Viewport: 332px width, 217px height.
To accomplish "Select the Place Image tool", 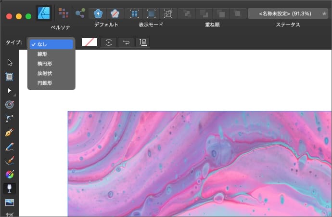I will coord(9,203).
